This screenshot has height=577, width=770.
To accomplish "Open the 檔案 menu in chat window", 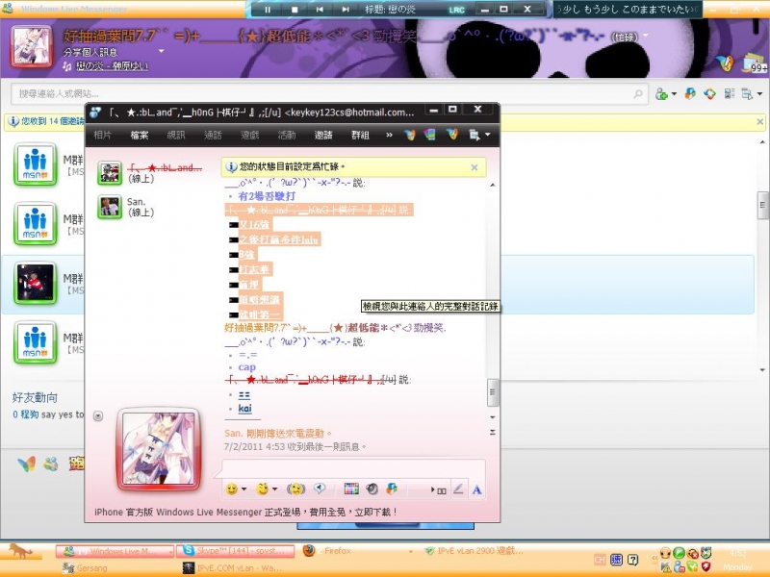I will (x=140, y=136).
